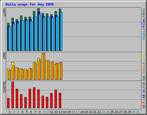This screenshot has width=147, height=115.
Task: Click day 1 on the x-axis
Action: (x=9, y=112)
